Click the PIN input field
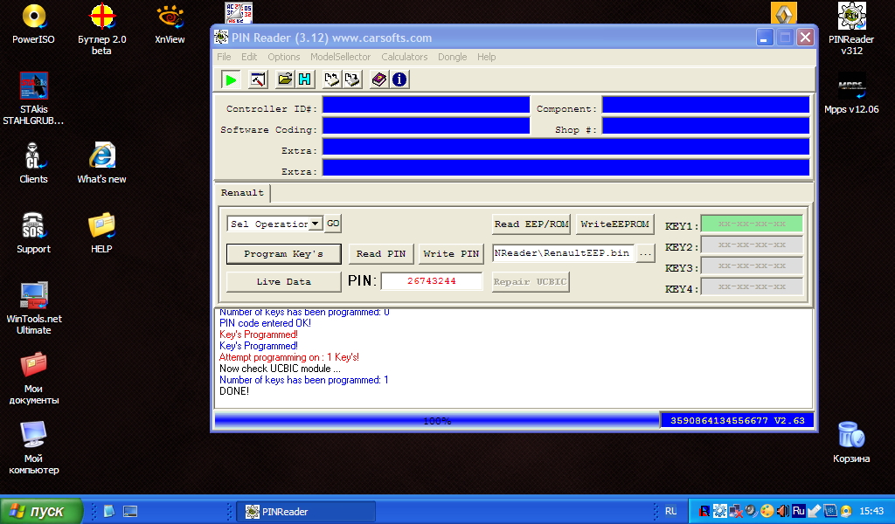 (x=432, y=281)
